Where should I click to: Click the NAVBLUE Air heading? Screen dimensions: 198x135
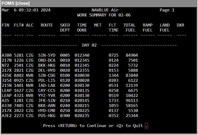pos(105,10)
